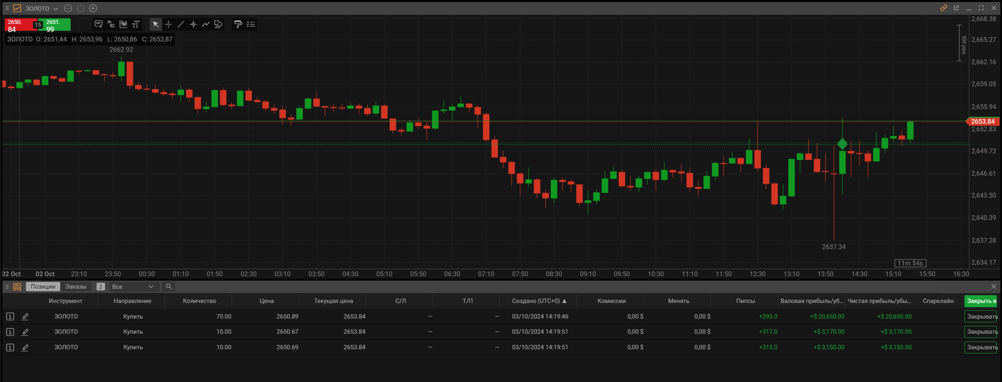1002x382 pixels.
Task: Click the 2637.34 low price label on chart
Action: point(834,247)
